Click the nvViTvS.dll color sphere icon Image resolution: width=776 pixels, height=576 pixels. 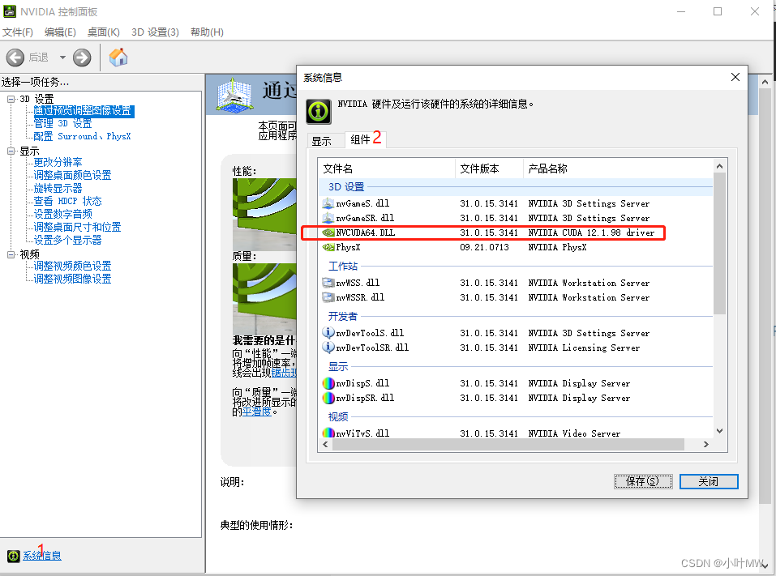(328, 433)
